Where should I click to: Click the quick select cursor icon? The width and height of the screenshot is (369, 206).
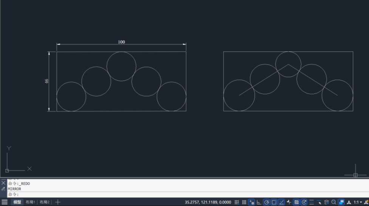[x=319, y=202]
